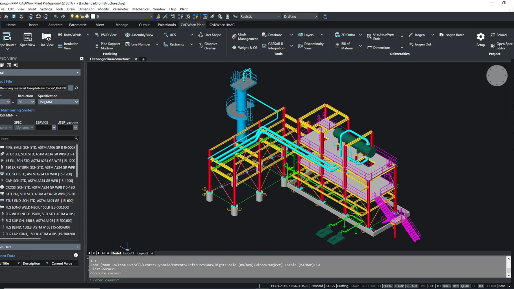Open the Parametric menu in menu bar
Image resolution: width=514 pixels, height=289 pixels.
coord(121,9)
